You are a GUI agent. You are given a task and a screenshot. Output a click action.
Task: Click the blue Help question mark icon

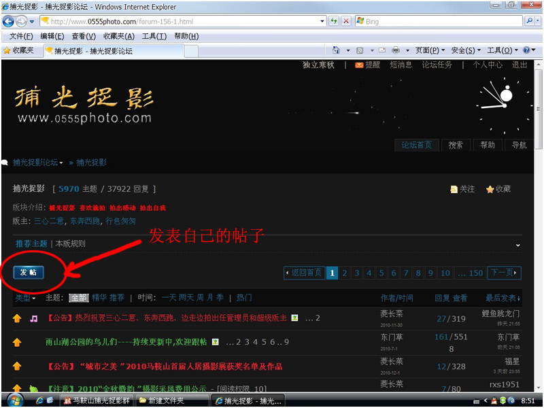[x=526, y=50]
